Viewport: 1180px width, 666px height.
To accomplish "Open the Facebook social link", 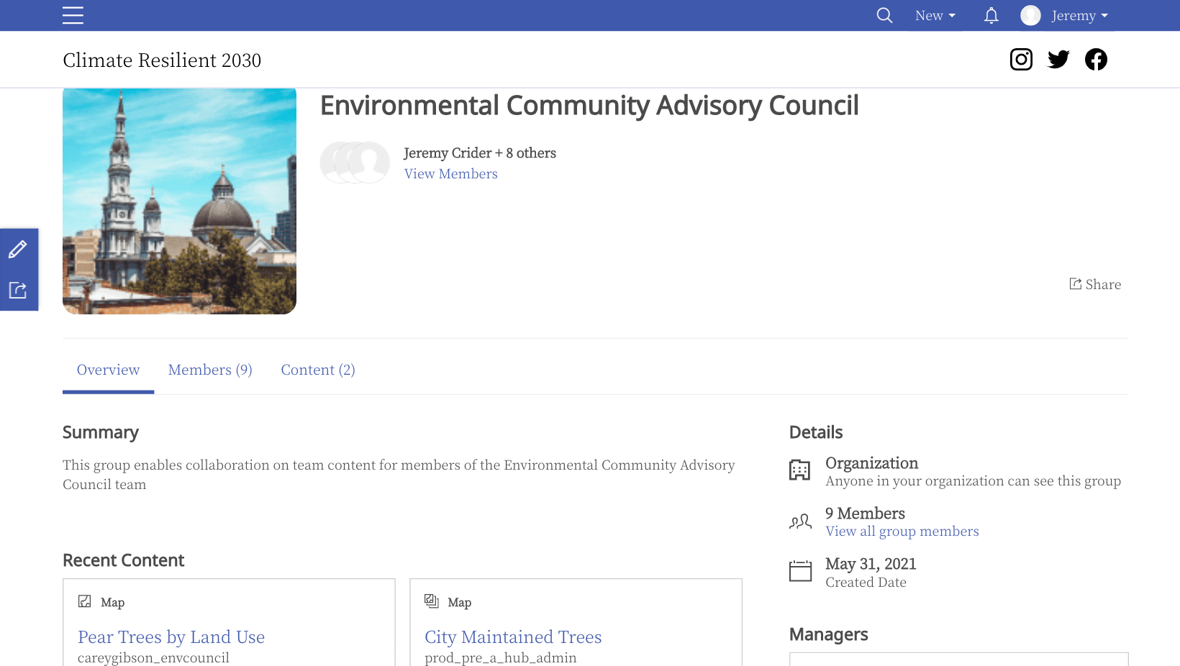I will [1096, 59].
